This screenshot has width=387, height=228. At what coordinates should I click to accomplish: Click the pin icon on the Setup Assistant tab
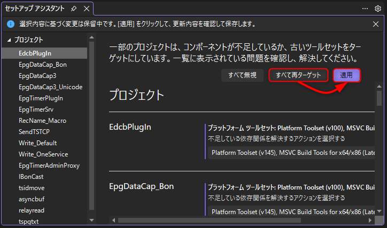(x=73, y=9)
